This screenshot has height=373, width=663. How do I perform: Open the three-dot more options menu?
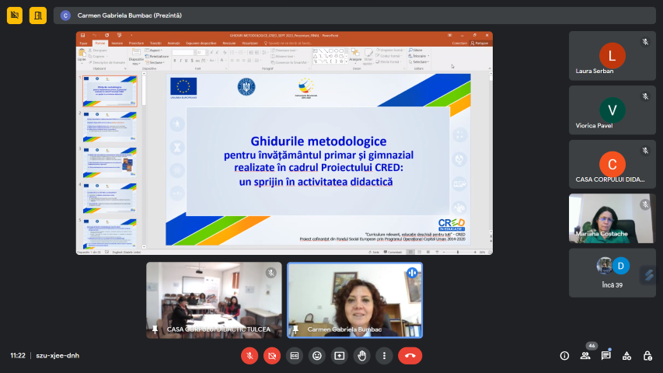pyautogui.click(x=384, y=355)
